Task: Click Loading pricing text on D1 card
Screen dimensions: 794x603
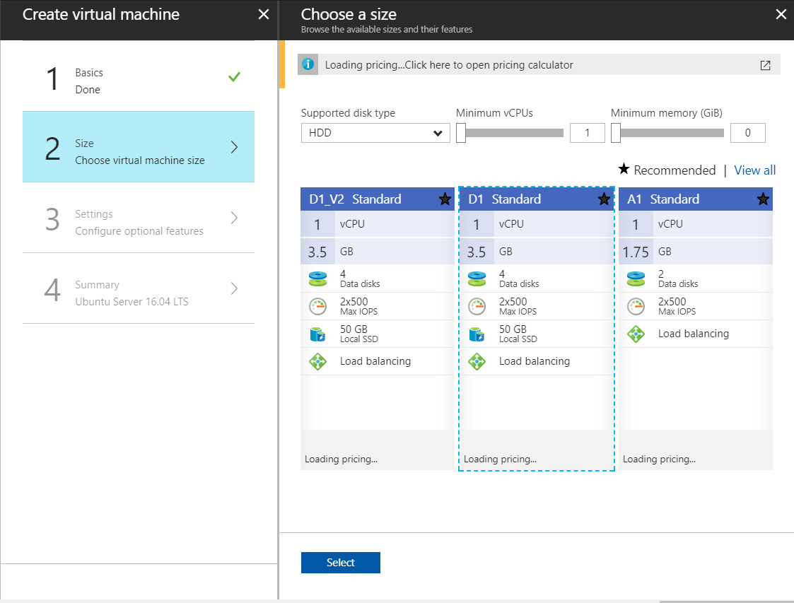Action: click(500, 459)
